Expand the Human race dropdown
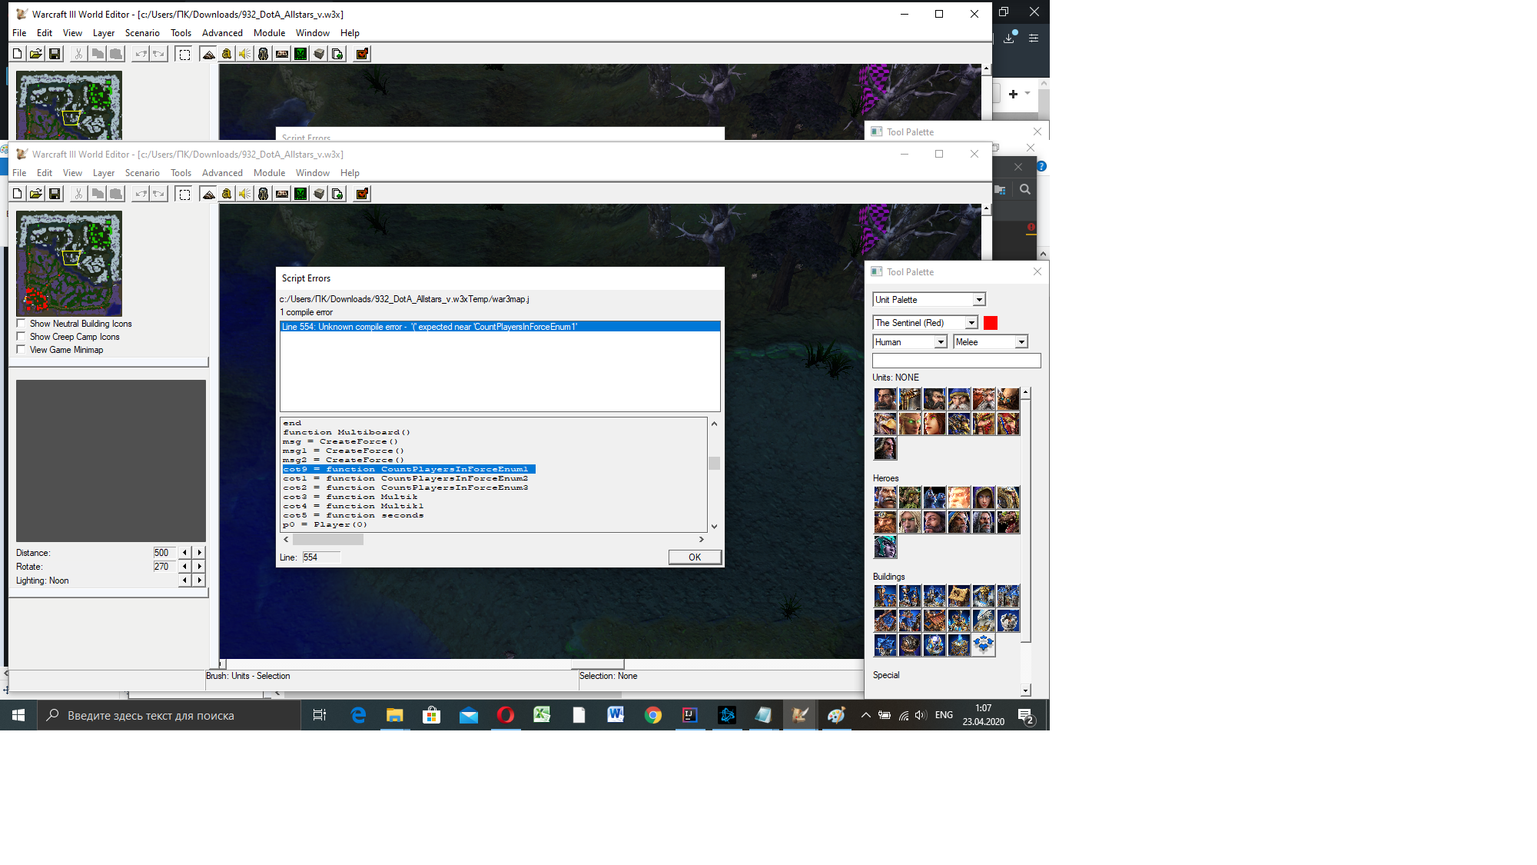The image size is (1537, 865). click(940, 342)
